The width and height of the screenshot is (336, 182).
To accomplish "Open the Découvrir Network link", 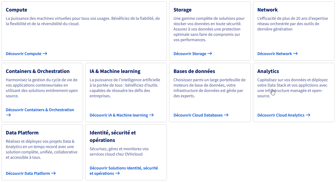I will click(x=275, y=53).
